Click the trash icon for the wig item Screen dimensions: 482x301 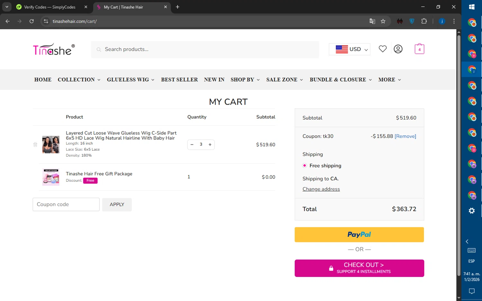click(35, 144)
